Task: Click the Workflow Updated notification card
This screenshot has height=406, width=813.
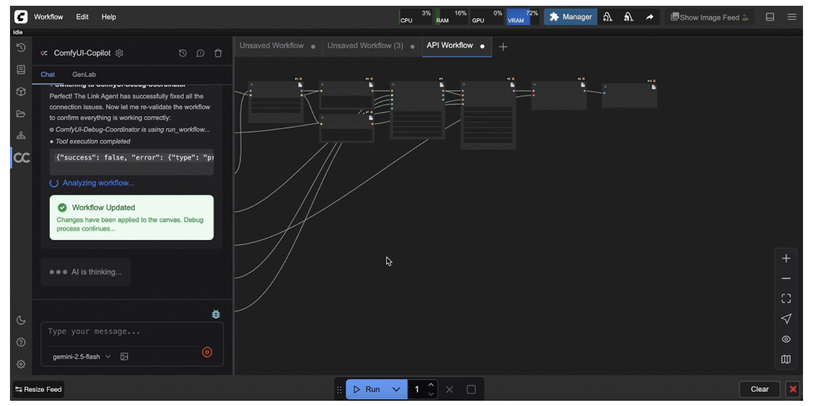Action: [132, 218]
